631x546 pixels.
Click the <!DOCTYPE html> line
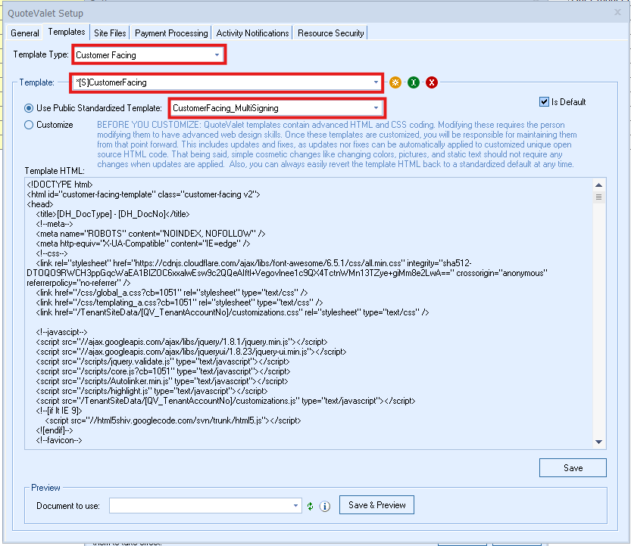point(60,185)
